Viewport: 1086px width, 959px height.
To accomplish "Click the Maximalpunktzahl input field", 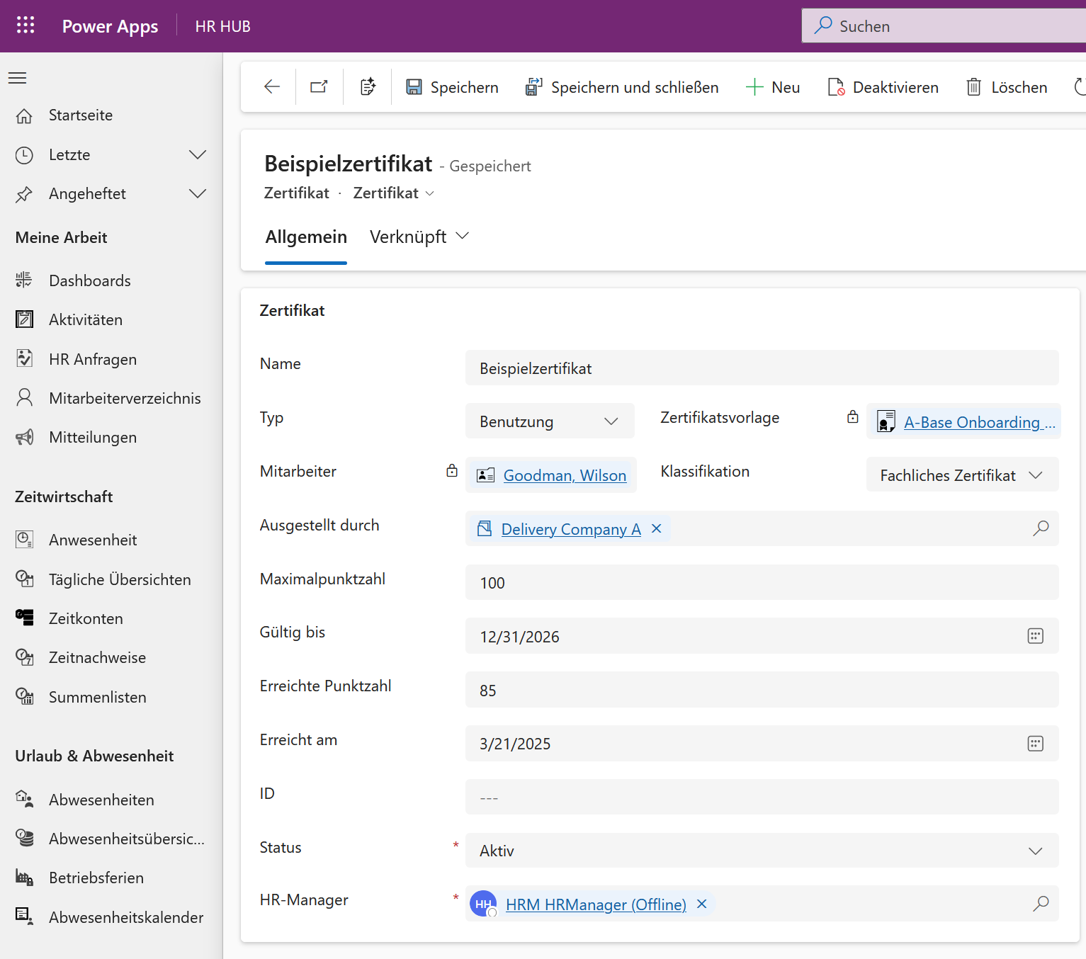I will pos(761,583).
